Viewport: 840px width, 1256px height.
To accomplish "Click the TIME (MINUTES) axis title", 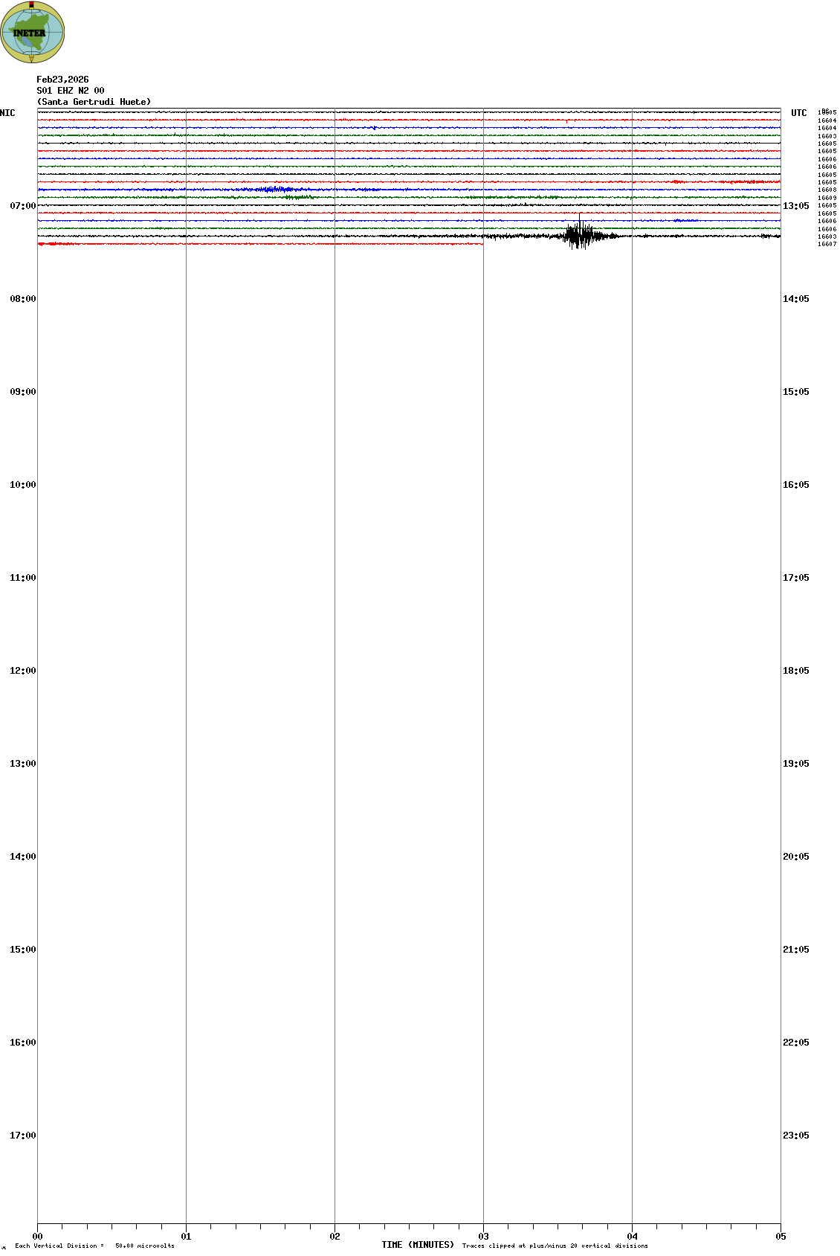I will click(x=418, y=1245).
